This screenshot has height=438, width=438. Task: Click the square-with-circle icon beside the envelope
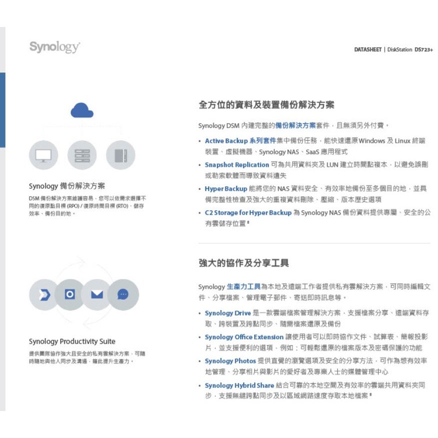[70, 294]
